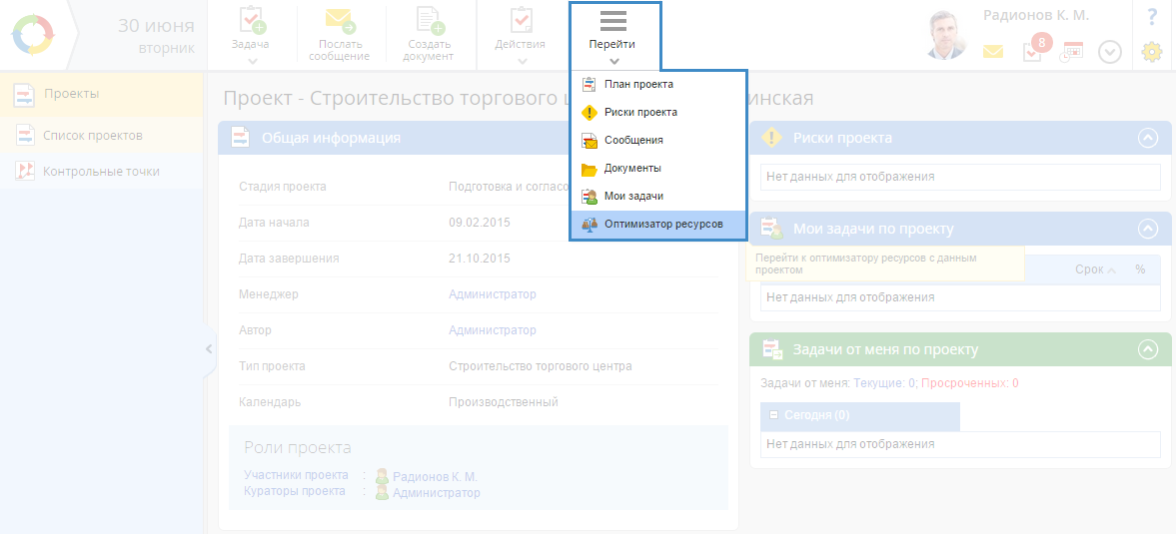The width and height of the screenshot is (1176, 534).
Task: Click the Общая информация panel icon
Action: click(240, 138)
